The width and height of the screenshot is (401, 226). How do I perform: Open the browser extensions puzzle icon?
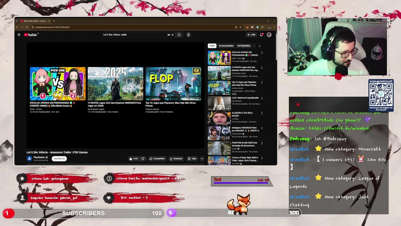[262, 27]
